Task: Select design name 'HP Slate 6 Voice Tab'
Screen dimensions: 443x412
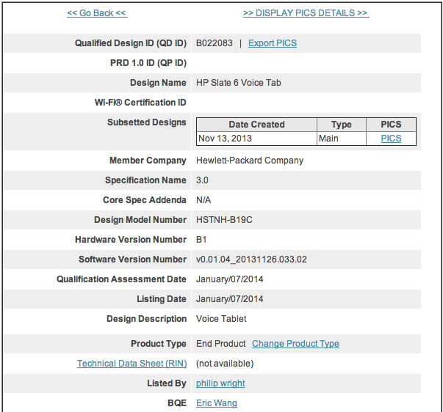Action: (x=239, y=83)
